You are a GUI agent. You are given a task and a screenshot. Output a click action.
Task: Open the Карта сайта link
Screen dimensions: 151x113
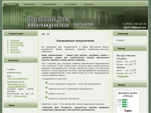coord(15,52)
